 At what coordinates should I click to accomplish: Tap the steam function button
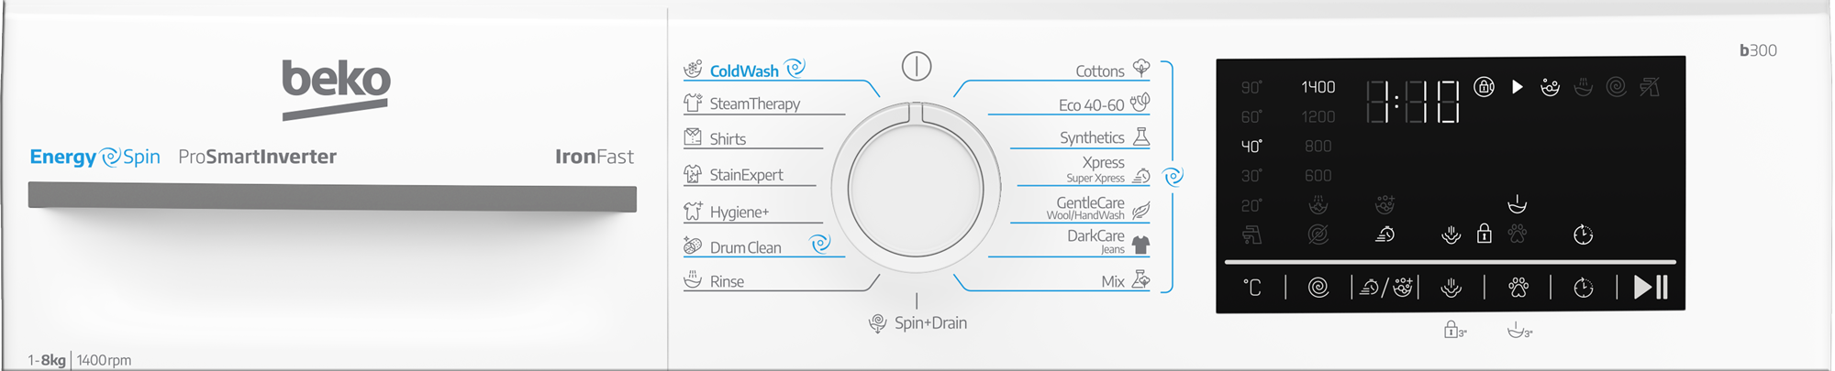tap(1451, 288)
